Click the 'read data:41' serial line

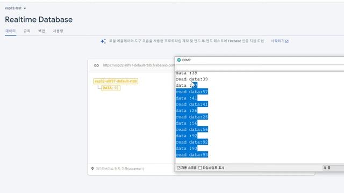pyautogui.click(x=192, y=105)
